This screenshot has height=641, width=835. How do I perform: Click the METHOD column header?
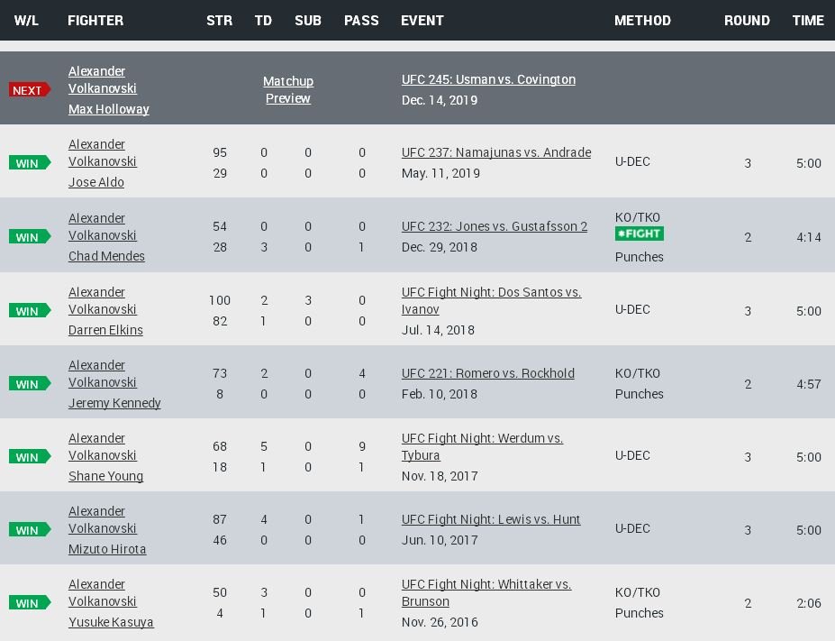642,21
